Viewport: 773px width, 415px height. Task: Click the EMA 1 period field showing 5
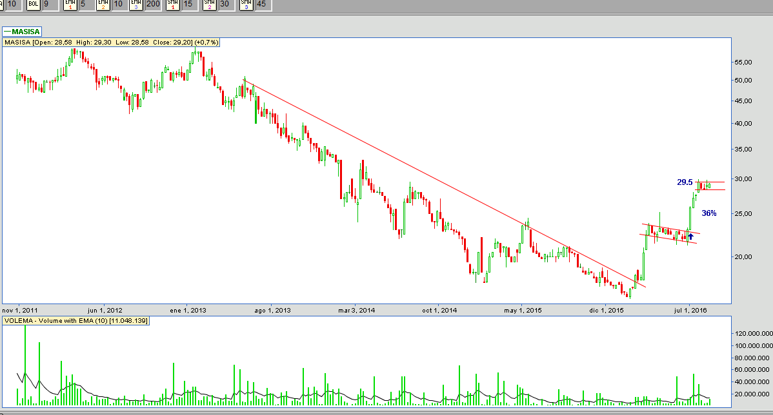[x=84, y=4]
